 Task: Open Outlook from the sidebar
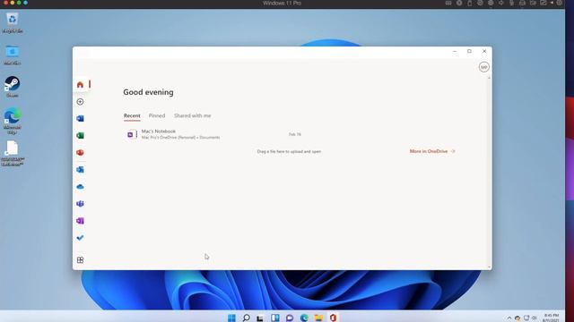pos(80,170)
